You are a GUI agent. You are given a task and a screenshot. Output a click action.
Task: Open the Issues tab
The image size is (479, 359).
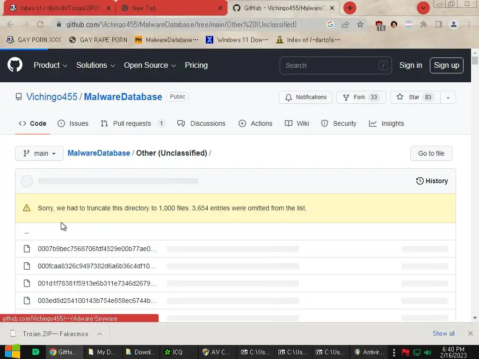point(73,123)
